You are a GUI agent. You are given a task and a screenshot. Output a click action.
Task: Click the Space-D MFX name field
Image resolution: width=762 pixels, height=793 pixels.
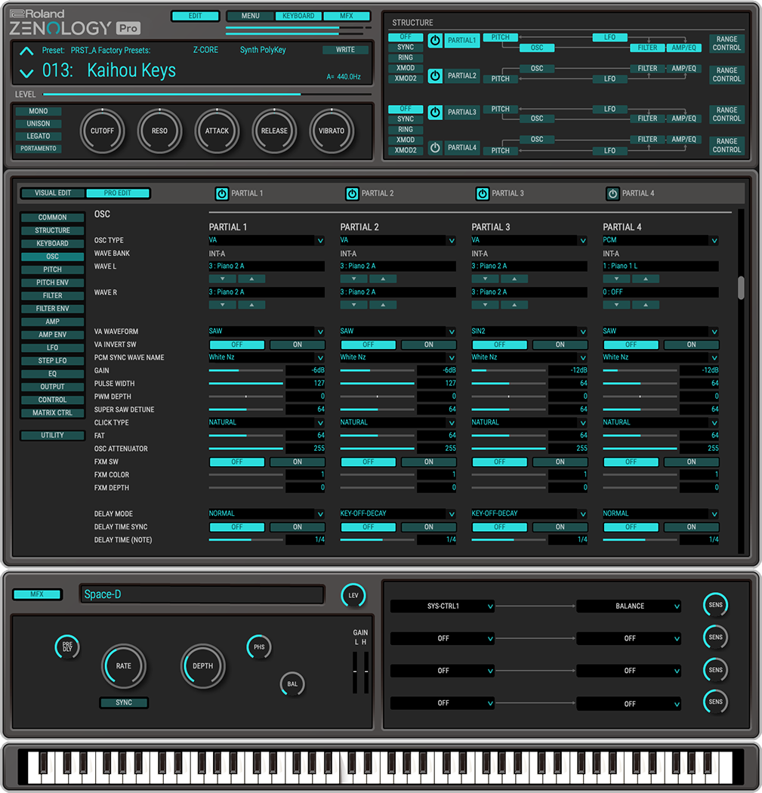pyautogui.click(x=202, y=595)
